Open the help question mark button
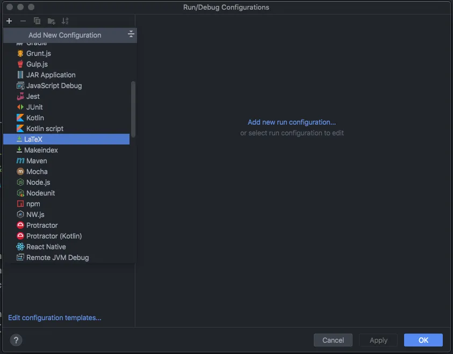453x354 pixels. tap(16, 340)
